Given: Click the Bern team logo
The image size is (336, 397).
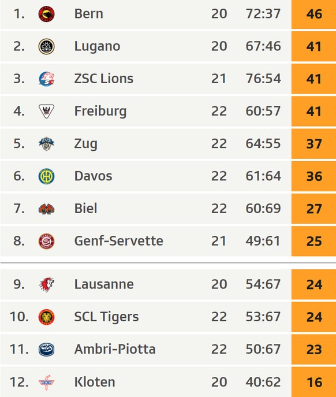Looking at the screenshot, I should point(46,14).
